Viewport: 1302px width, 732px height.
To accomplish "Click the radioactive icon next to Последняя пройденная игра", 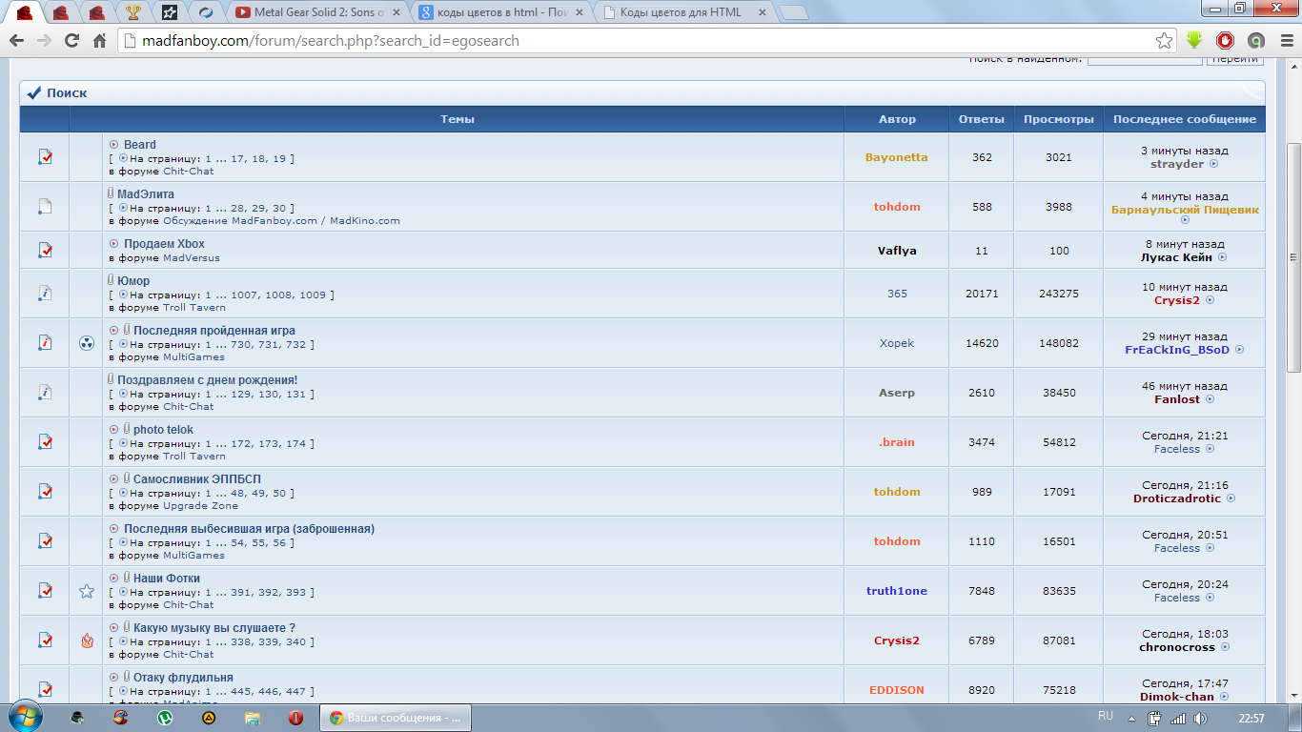I will tap(87, 343).
